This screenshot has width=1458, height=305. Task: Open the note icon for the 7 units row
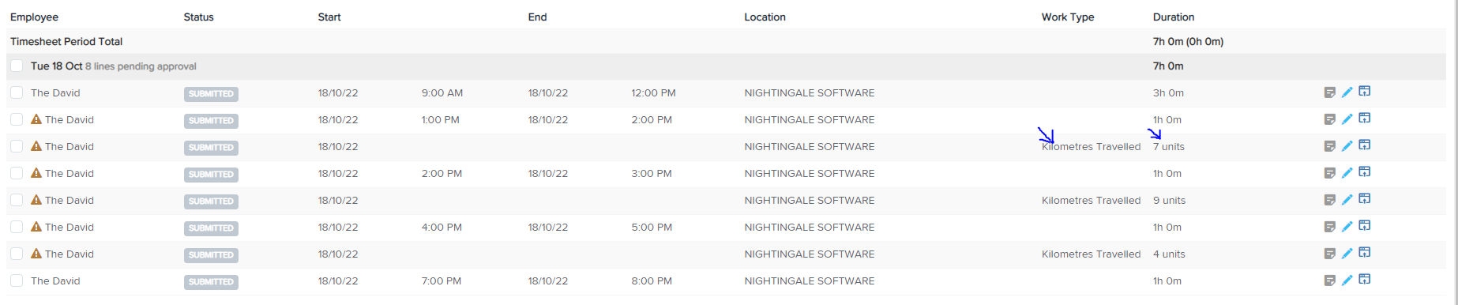pos(1329,147)
